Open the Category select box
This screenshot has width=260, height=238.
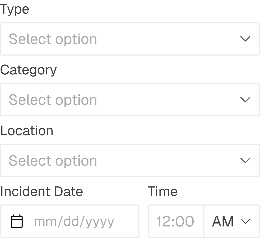point(130,100)
